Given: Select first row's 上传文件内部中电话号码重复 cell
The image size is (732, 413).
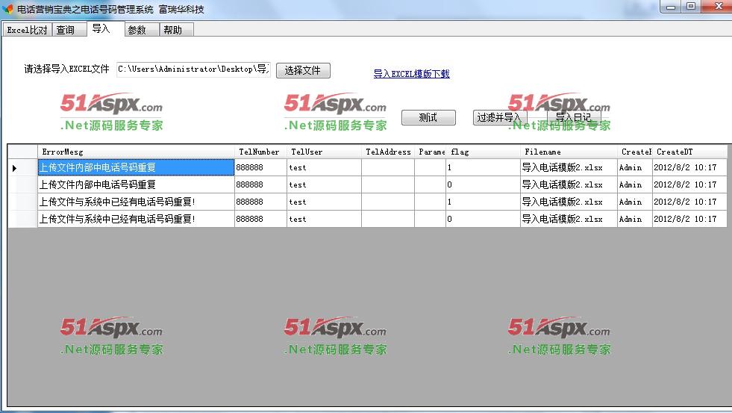Looking at the screenshot, I should point(136,167).
